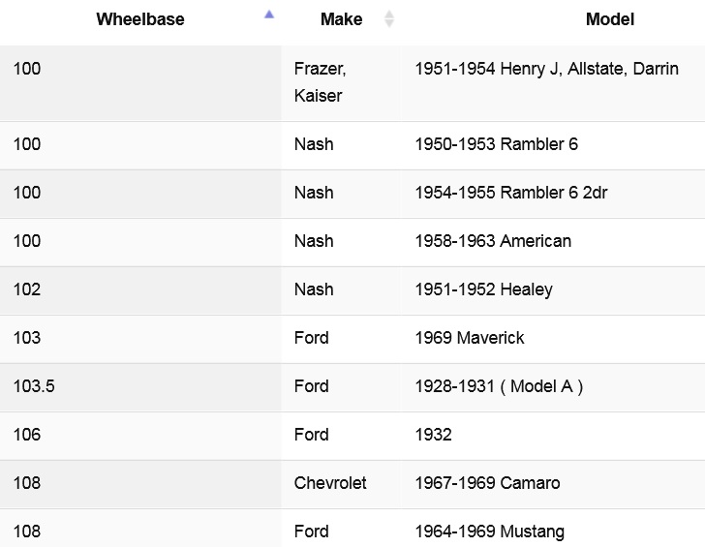705x547 pixels.
Task: Sort table by Make column header
Action: (341, 19)
